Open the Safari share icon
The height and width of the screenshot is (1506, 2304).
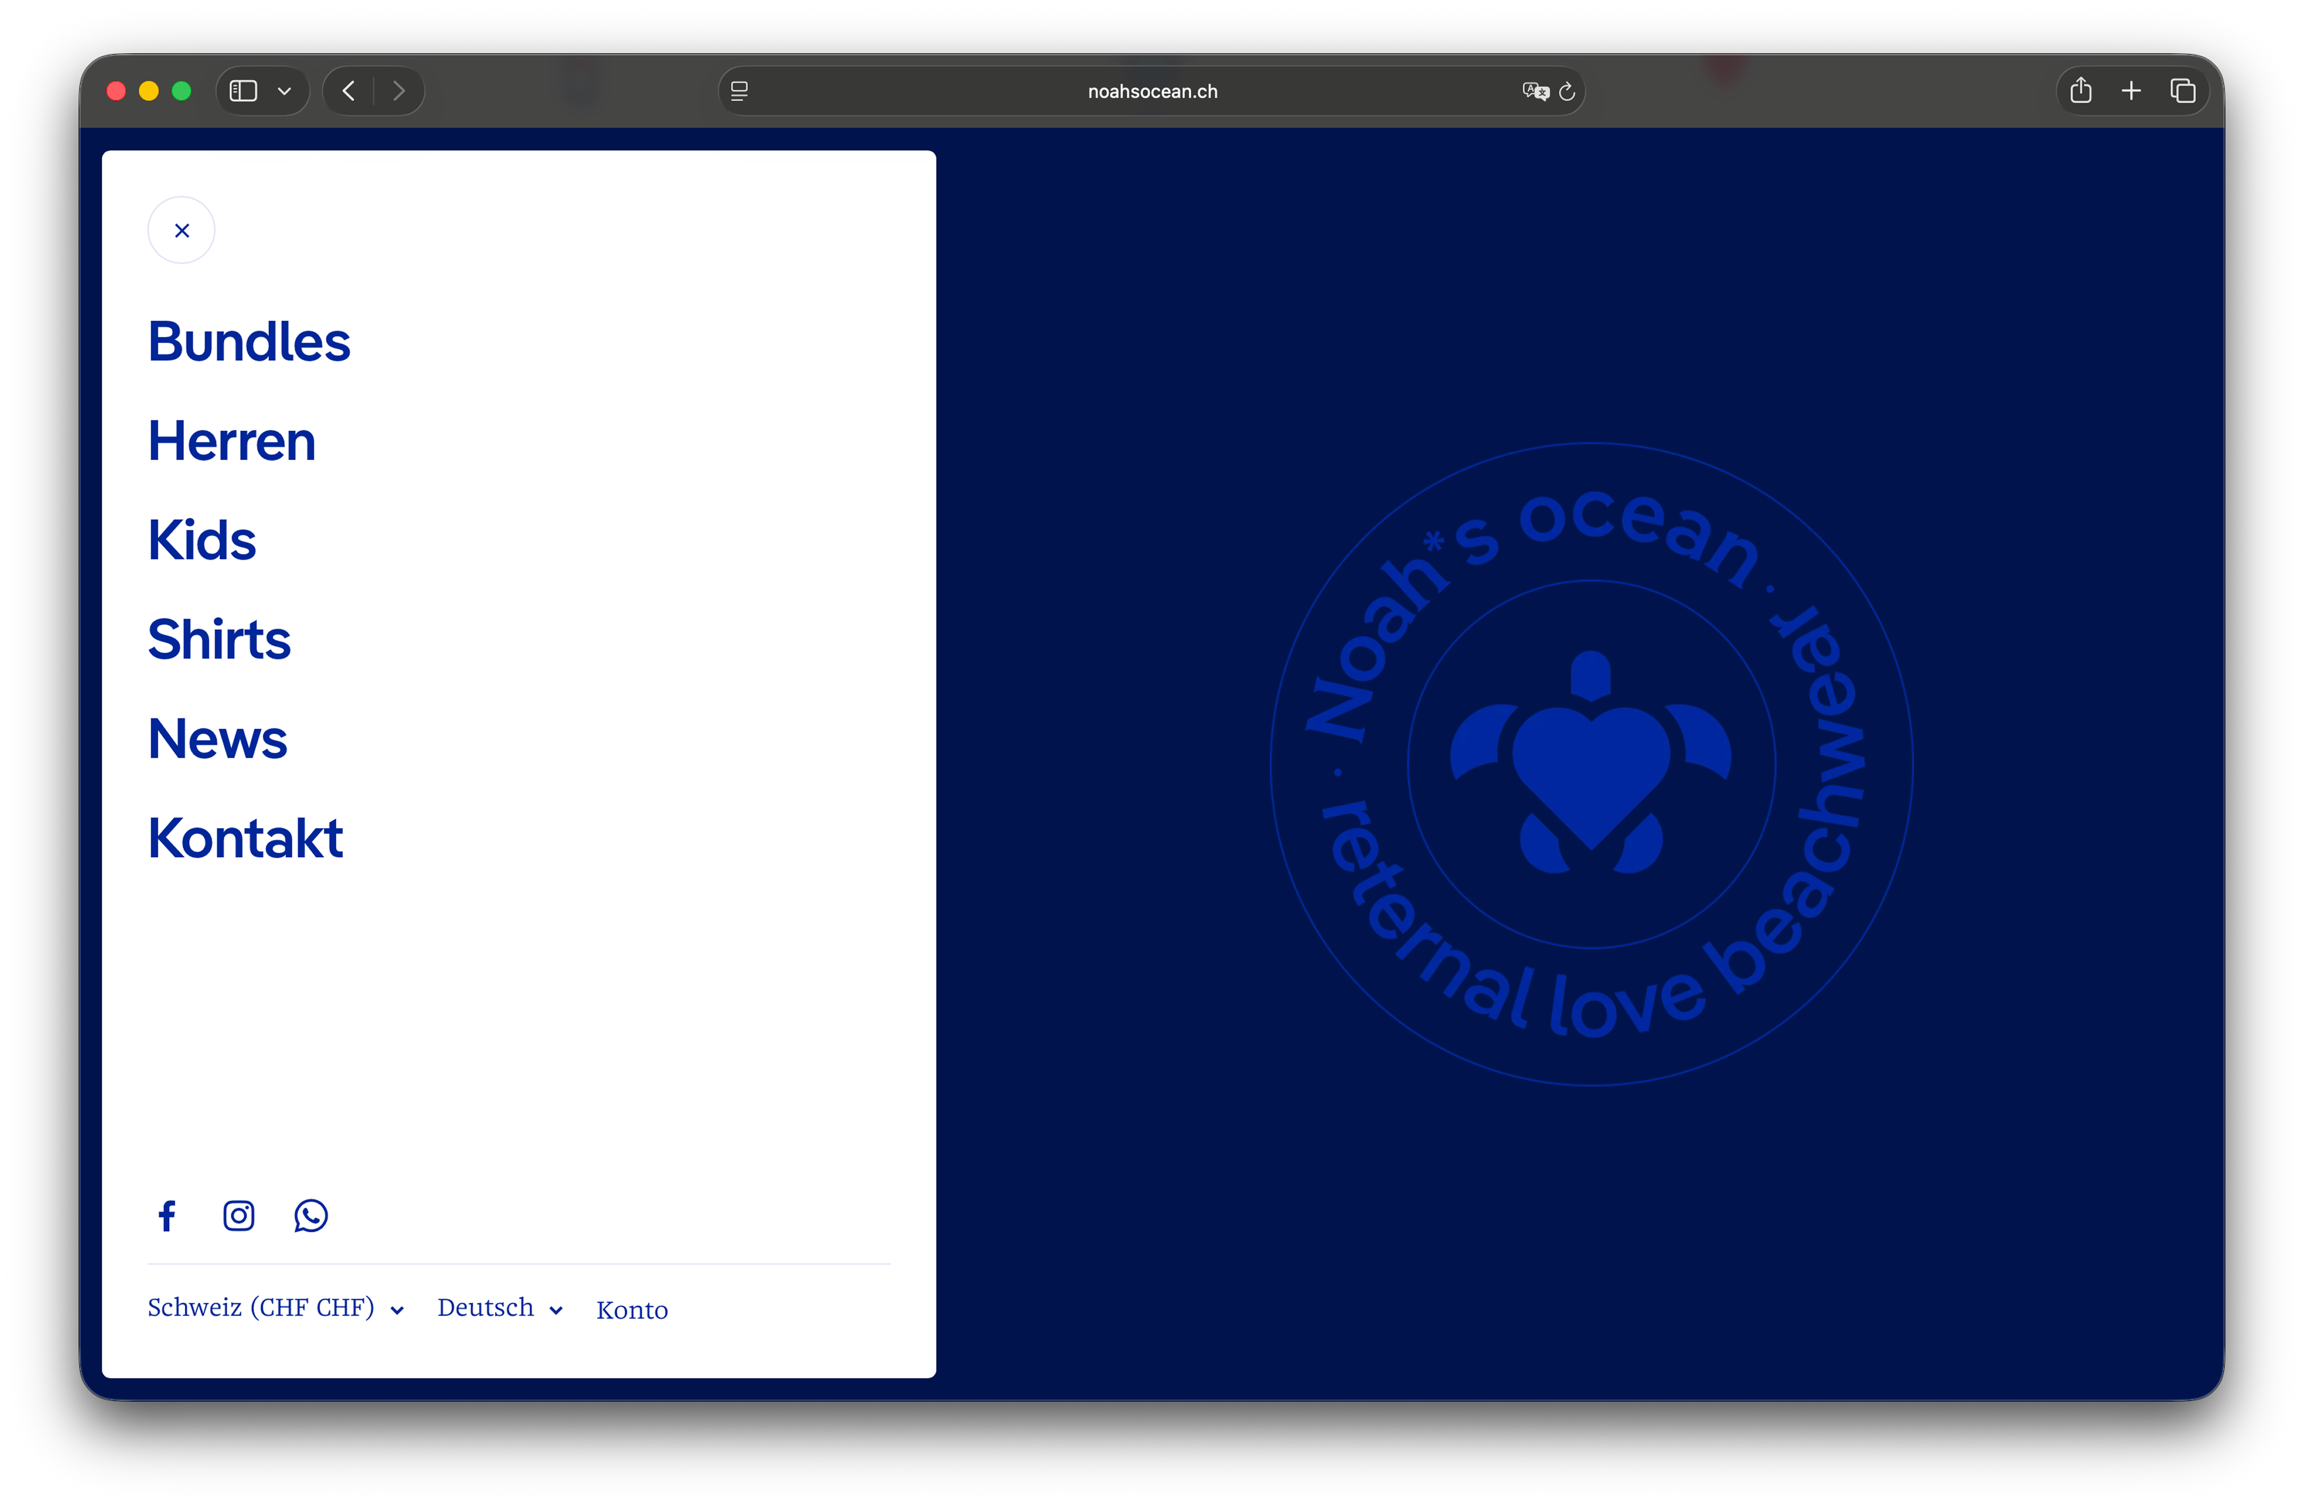[x=2080, y=90]
